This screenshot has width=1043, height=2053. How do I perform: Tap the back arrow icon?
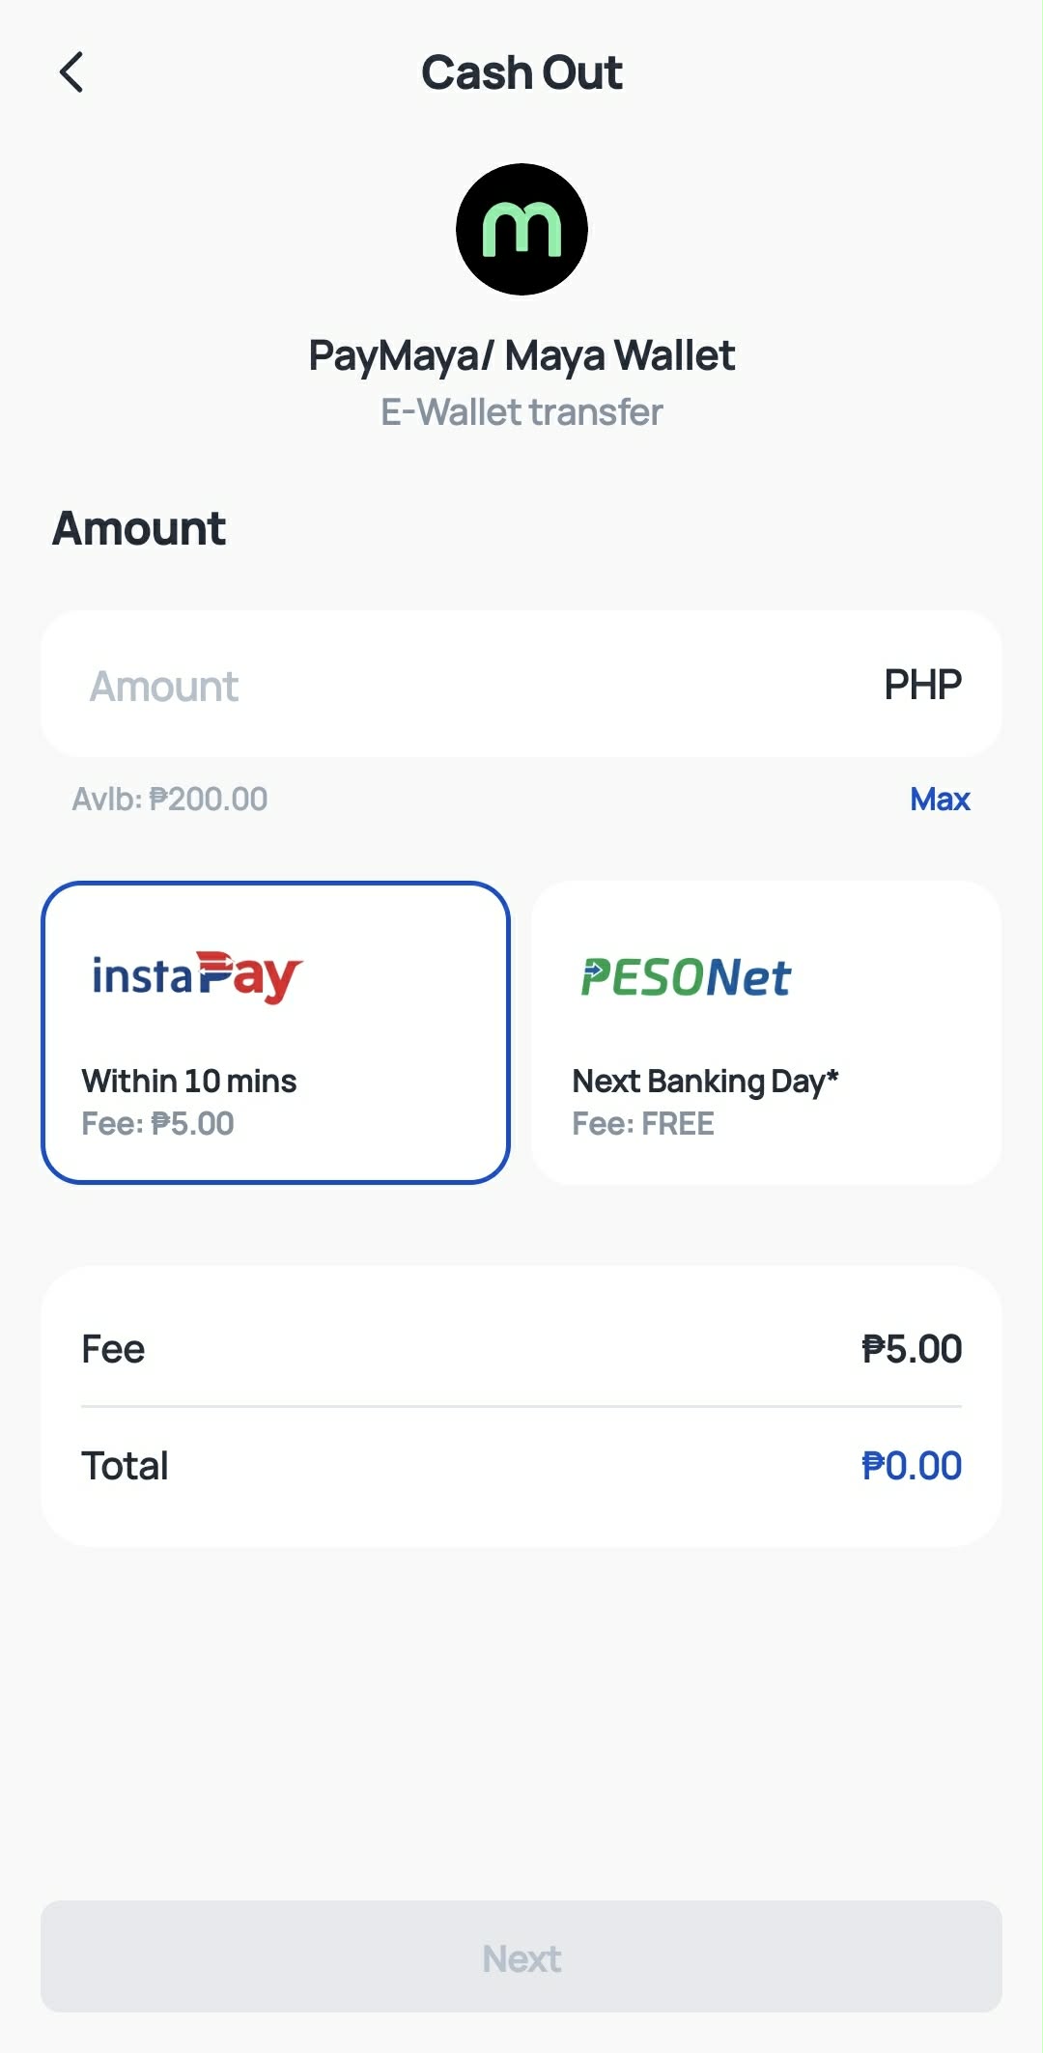(71, 72)
